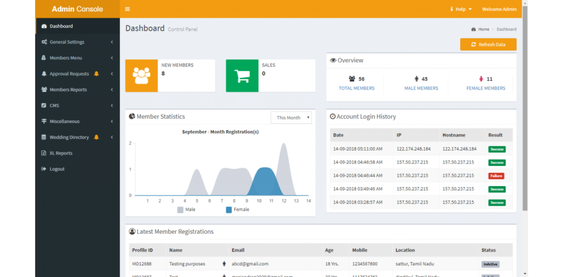Open the Help dropdown in top bar

(461, 9)
